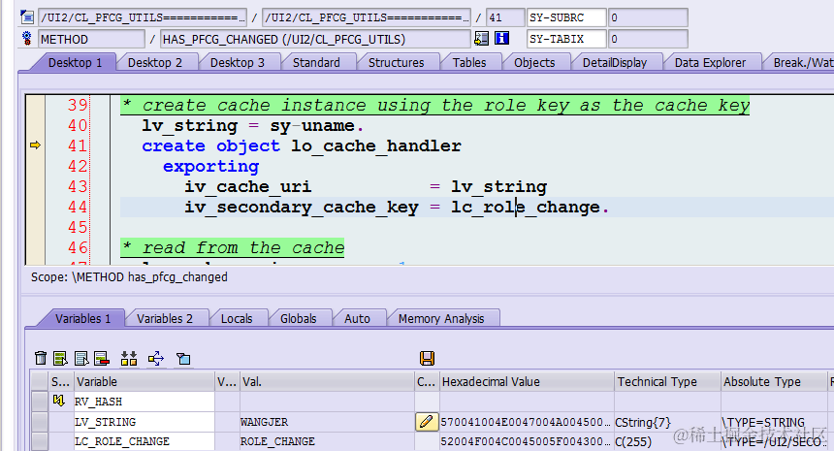Image resolution: width=834 pixels, height=451 pixels.
Task: Select the LV_STRING row selector button
Action: [x=40, y=422]
